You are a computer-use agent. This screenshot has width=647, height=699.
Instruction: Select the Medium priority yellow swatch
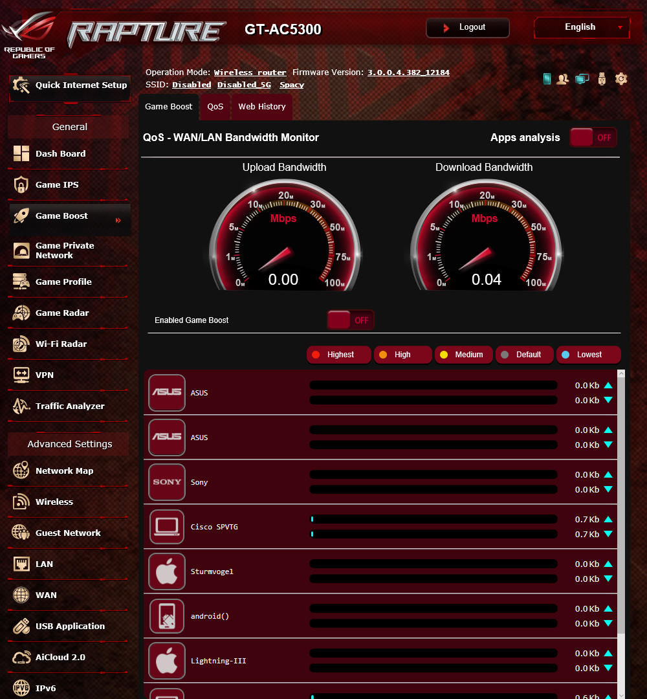pos(444,355)
